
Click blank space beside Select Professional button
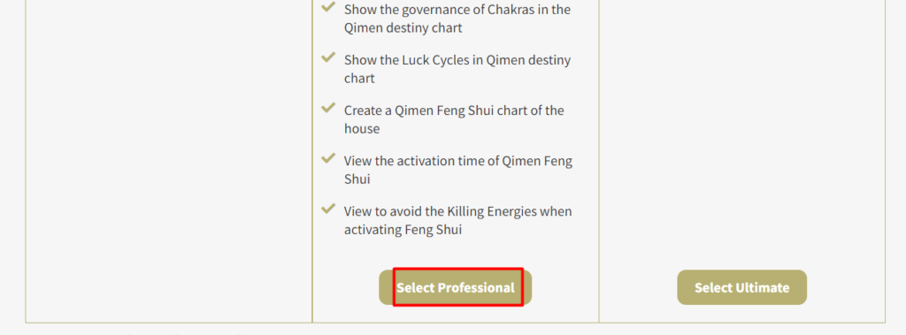tap(565, 287)
